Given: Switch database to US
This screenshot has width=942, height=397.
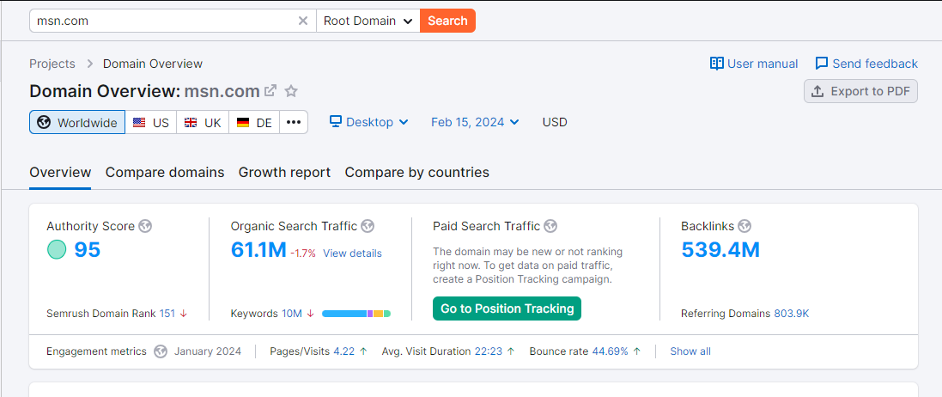Looking at the screenshot, I should tap(151, 122).
